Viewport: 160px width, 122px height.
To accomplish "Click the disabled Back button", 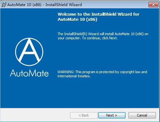I will point(84,115).
